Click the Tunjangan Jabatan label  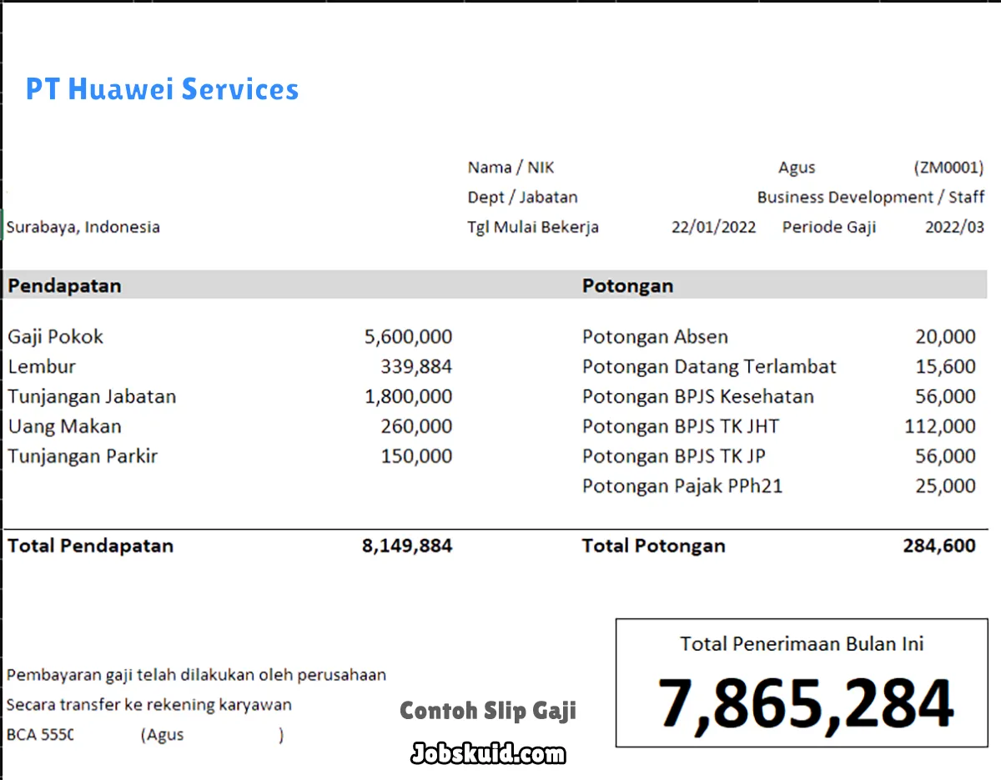tap(92, 396)
